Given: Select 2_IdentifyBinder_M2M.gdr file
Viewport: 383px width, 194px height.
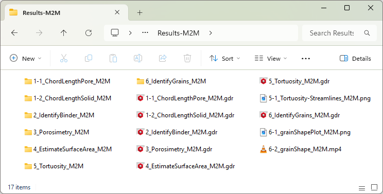Looking at the screenshot, I should [x=177, y=132].
